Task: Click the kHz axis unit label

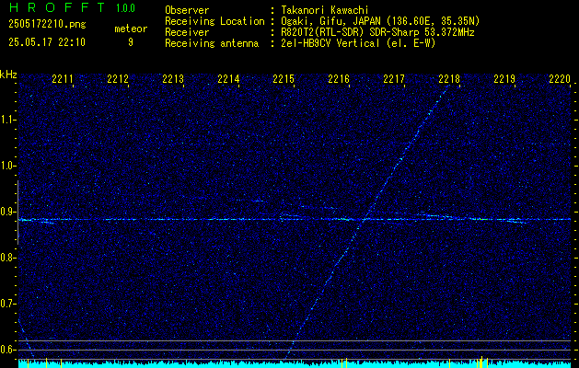Action: click(8, 75)
